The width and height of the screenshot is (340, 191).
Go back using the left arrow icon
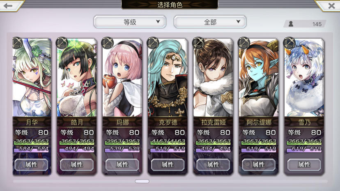(x=8, y=6)
